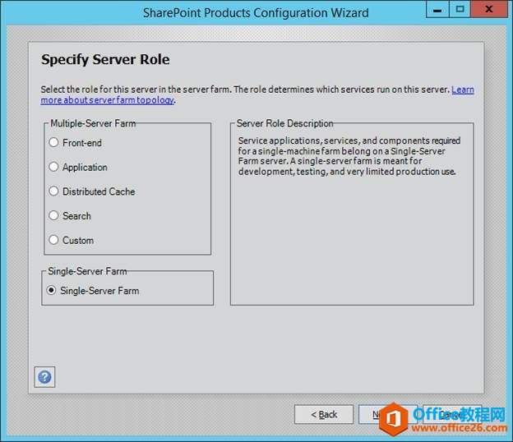Viewport: 513px width, 442px height.
Task: Click the wizard title bar text
Action: [x=256, y=13]
